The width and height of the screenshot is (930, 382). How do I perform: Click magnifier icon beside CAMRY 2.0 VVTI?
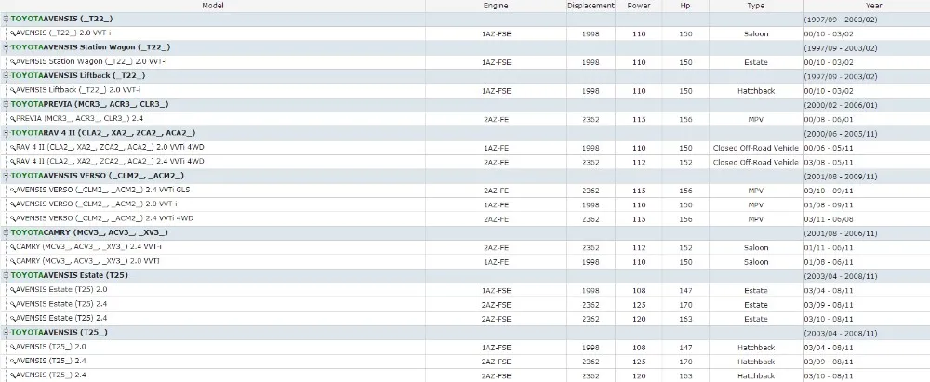[13, 261]
